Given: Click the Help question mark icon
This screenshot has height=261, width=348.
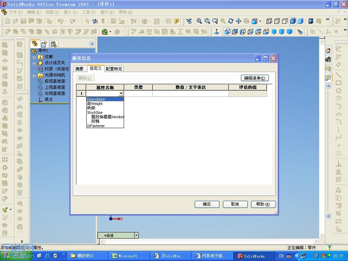Looking at the screenshot, I should [176, 21].
